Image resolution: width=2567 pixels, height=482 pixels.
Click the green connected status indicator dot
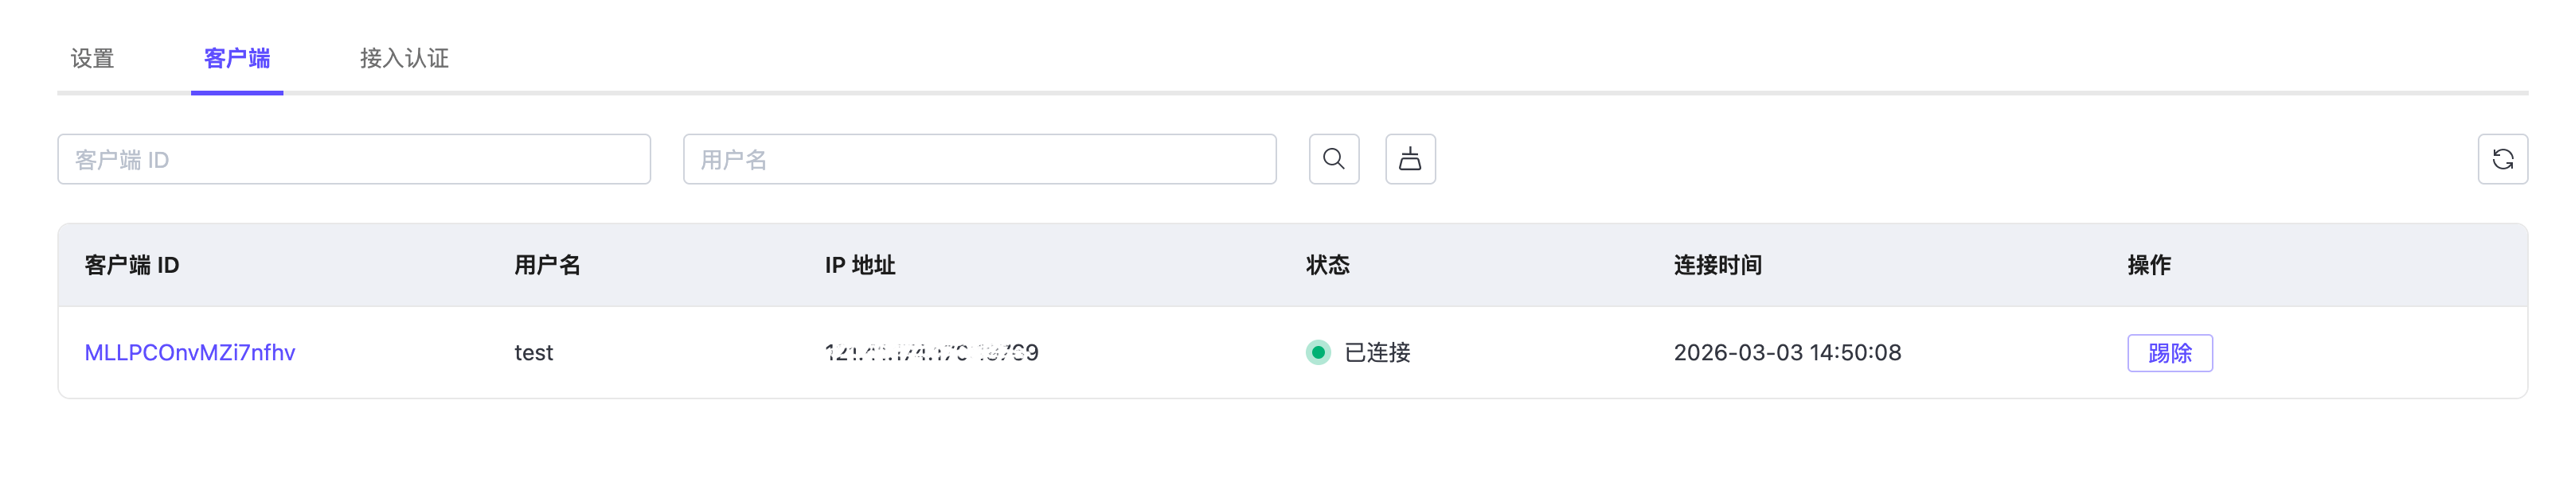[x=1318, y=352]
